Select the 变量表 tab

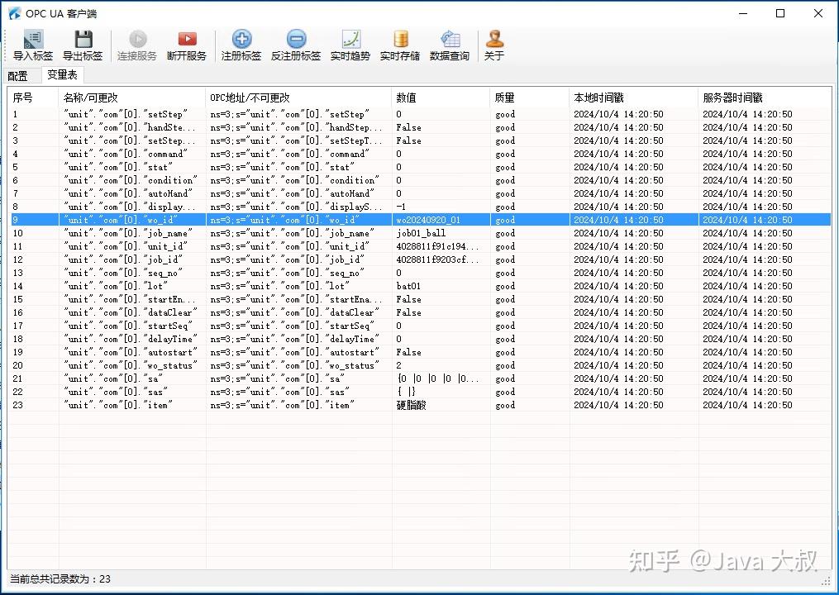click(63, 75)
